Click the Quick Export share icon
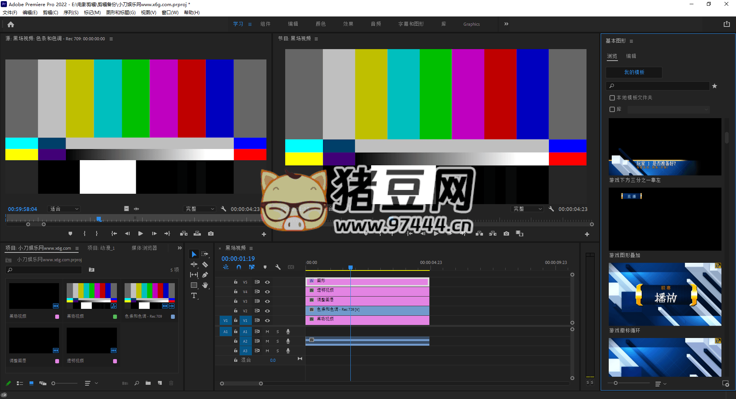 (726, 24)
